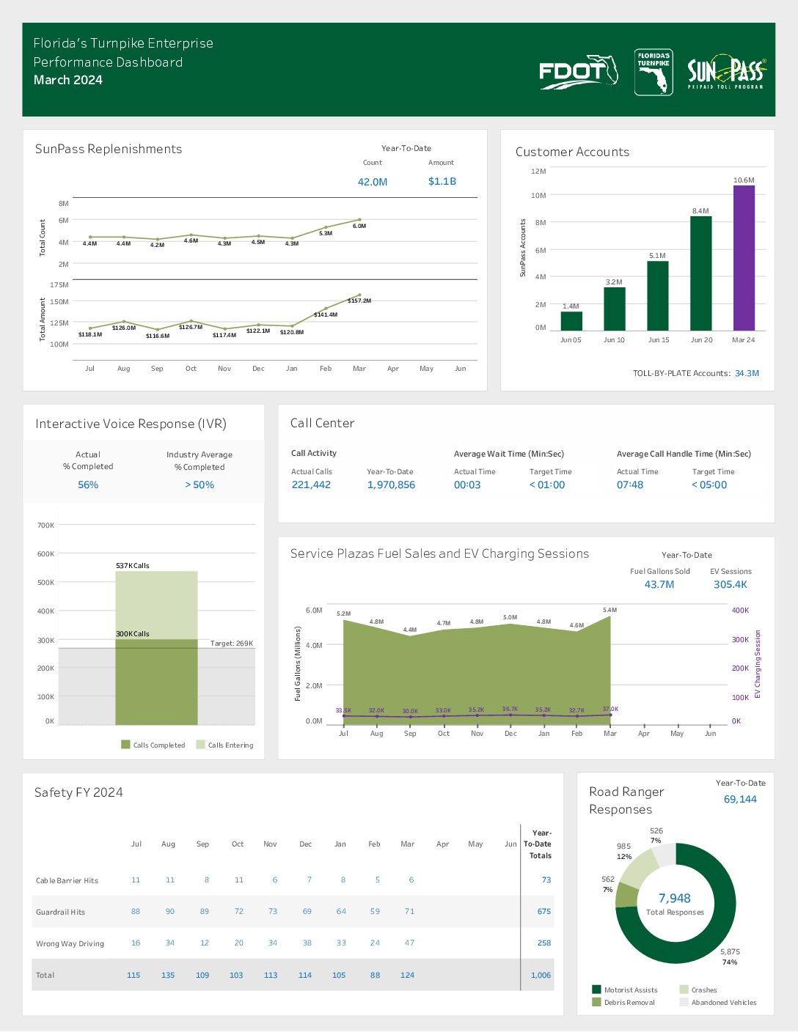The height and width of the screenshot is (1032, 798).
Task: Select the Crashes legend swatch
Action: tap(684, 989)
